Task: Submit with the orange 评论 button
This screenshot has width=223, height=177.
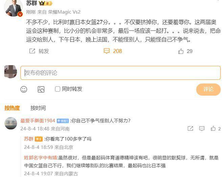Action: [208, 90]
